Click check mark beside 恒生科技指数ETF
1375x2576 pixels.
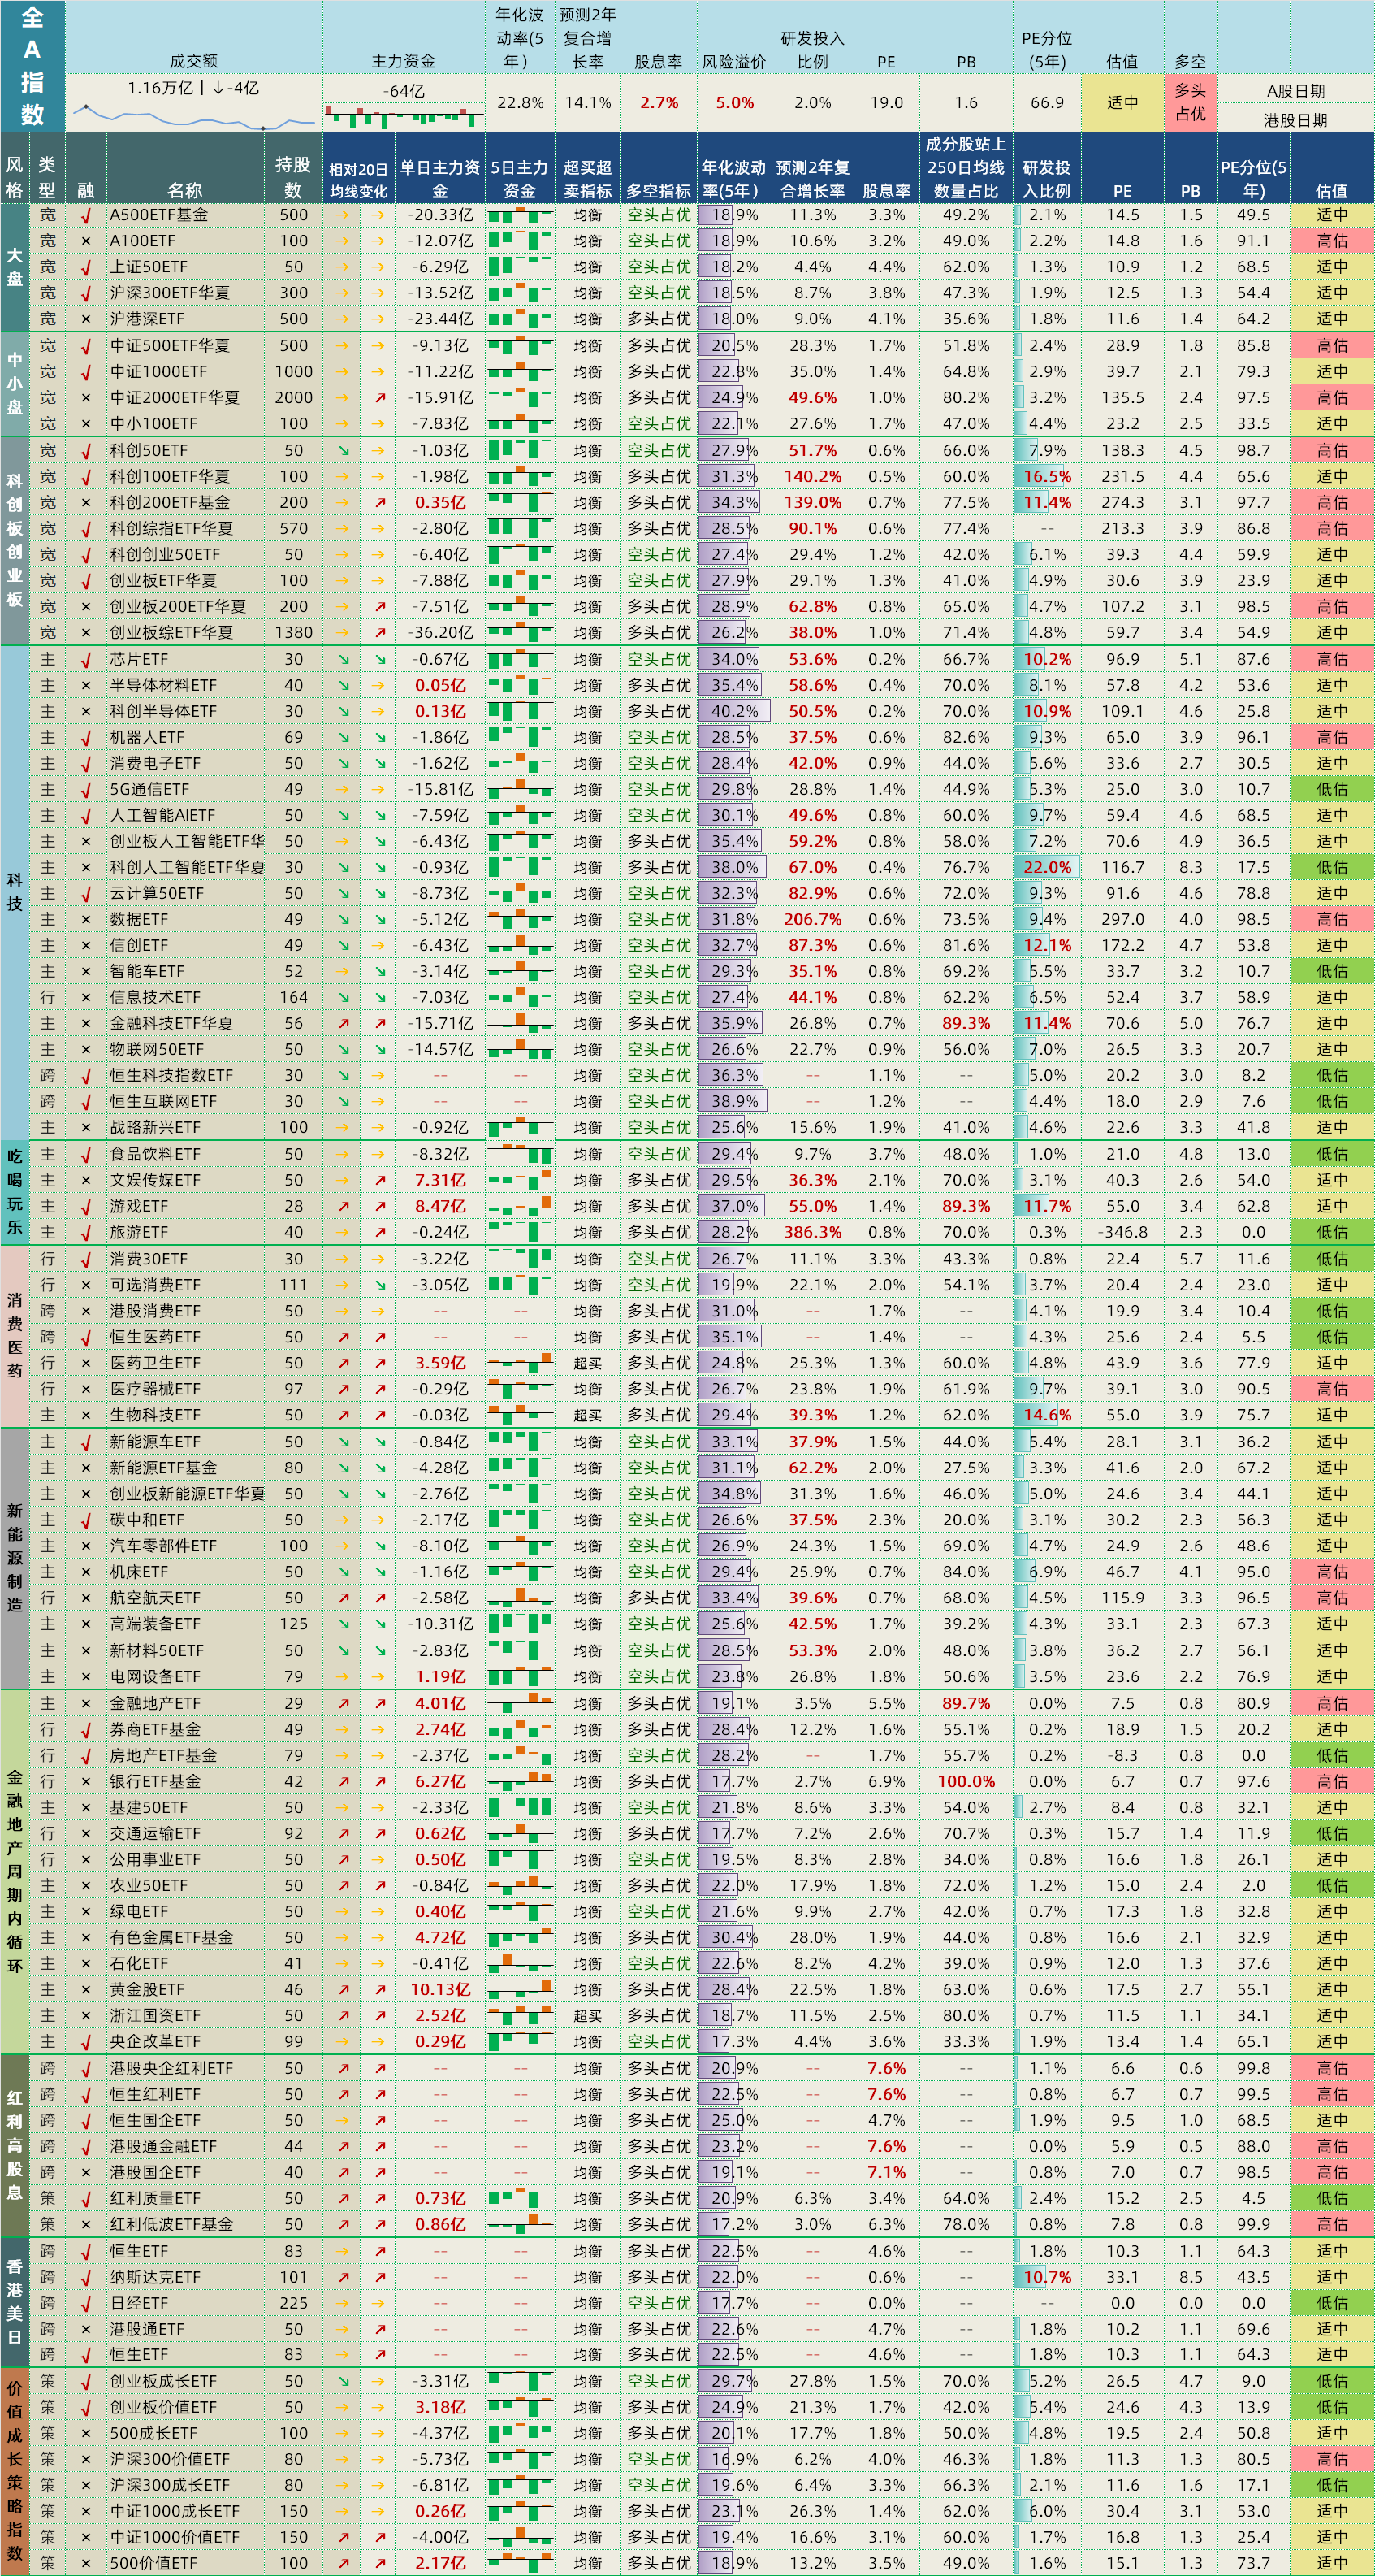[x=86, y=1076]
